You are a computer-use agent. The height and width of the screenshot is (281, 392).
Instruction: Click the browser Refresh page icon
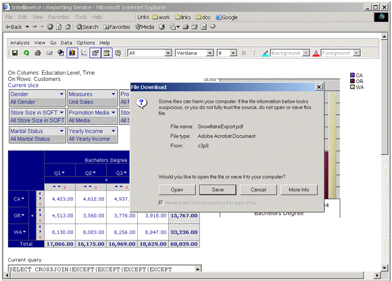pos(59,27)
